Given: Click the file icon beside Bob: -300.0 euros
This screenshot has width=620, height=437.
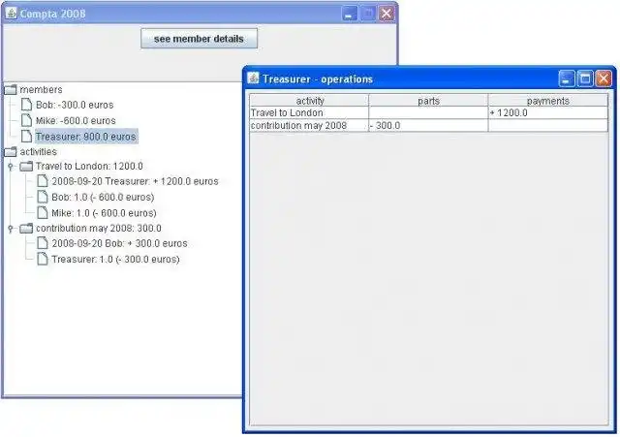Looking at the screenshot, I should 26,105.
